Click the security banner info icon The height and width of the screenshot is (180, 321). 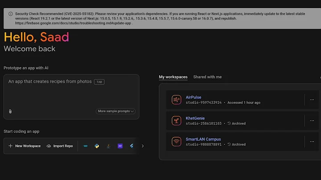(10, 14)
